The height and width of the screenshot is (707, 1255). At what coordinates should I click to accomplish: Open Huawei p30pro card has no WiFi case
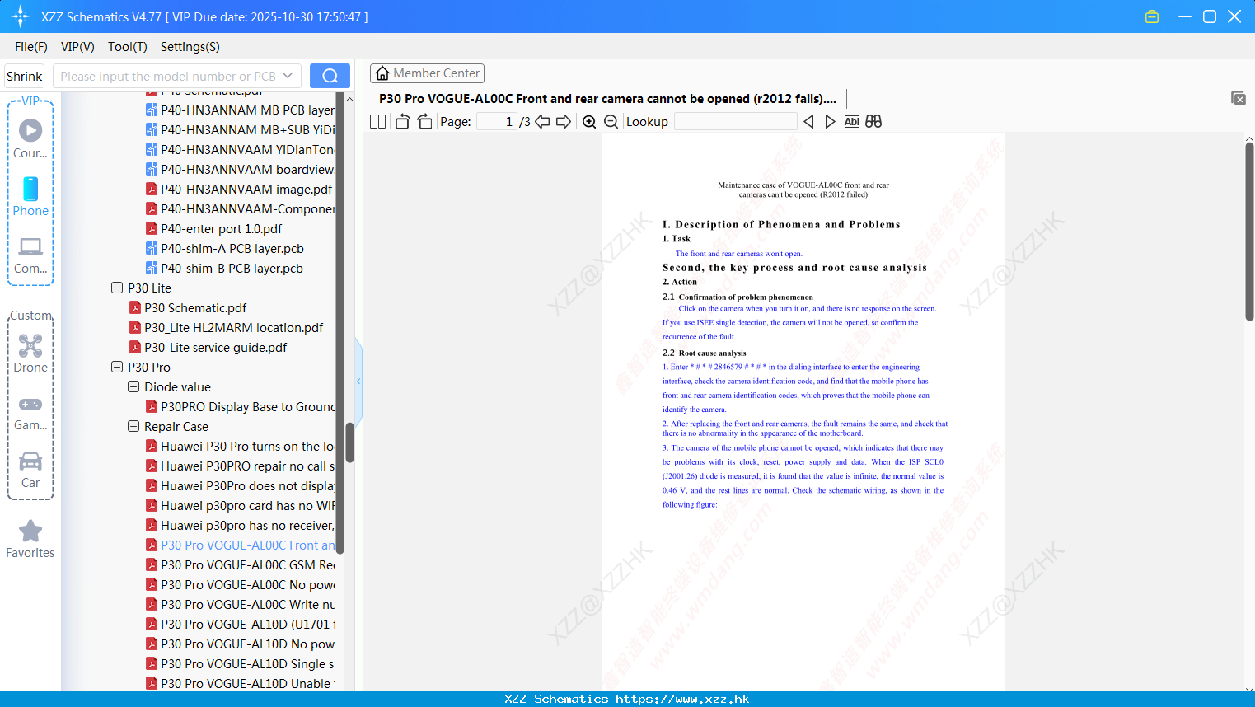point(240,505)
